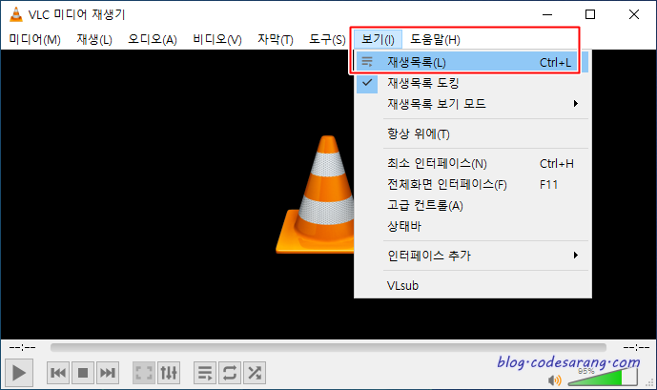The height and width of the screenshot is (390, 657).
Task: Toggle shuffle random playback button
Action: pyautogui.click(x=255, y=373)
